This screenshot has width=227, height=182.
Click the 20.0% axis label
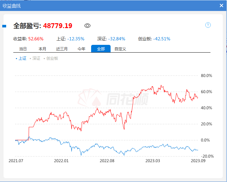[x=207, y=124]
